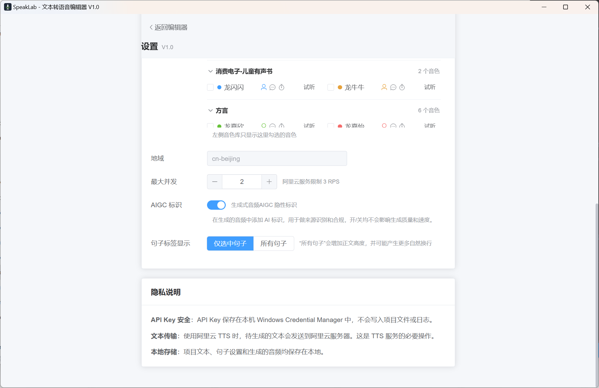Click the orange person icon beside 龙牛牛
This screenshot has height=388, width=599.
click(384, 87)
